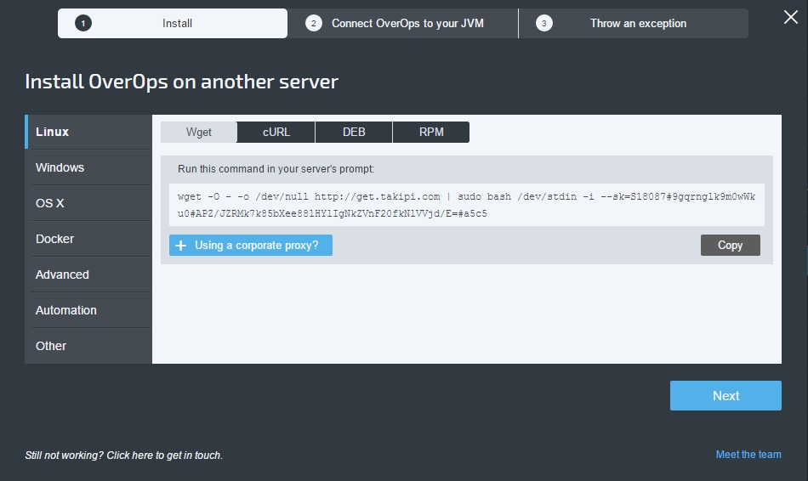808x481 pixels.
Task: Switch to the Docker install option
Action: click(88, 239)
